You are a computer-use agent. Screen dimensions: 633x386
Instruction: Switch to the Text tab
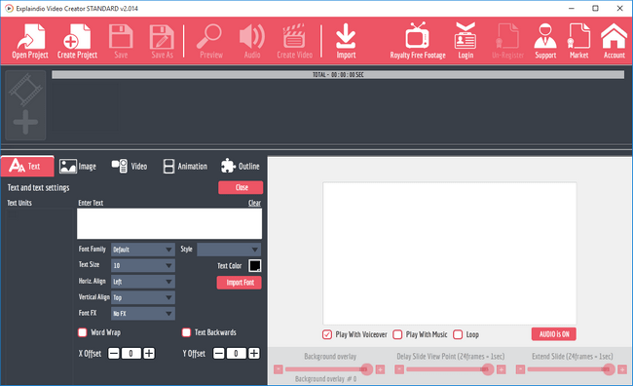[27, 166]
